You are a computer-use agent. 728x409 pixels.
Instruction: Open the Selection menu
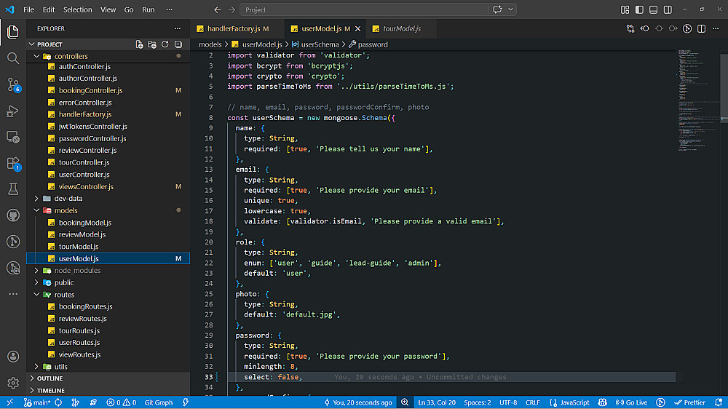click(77, 9)
